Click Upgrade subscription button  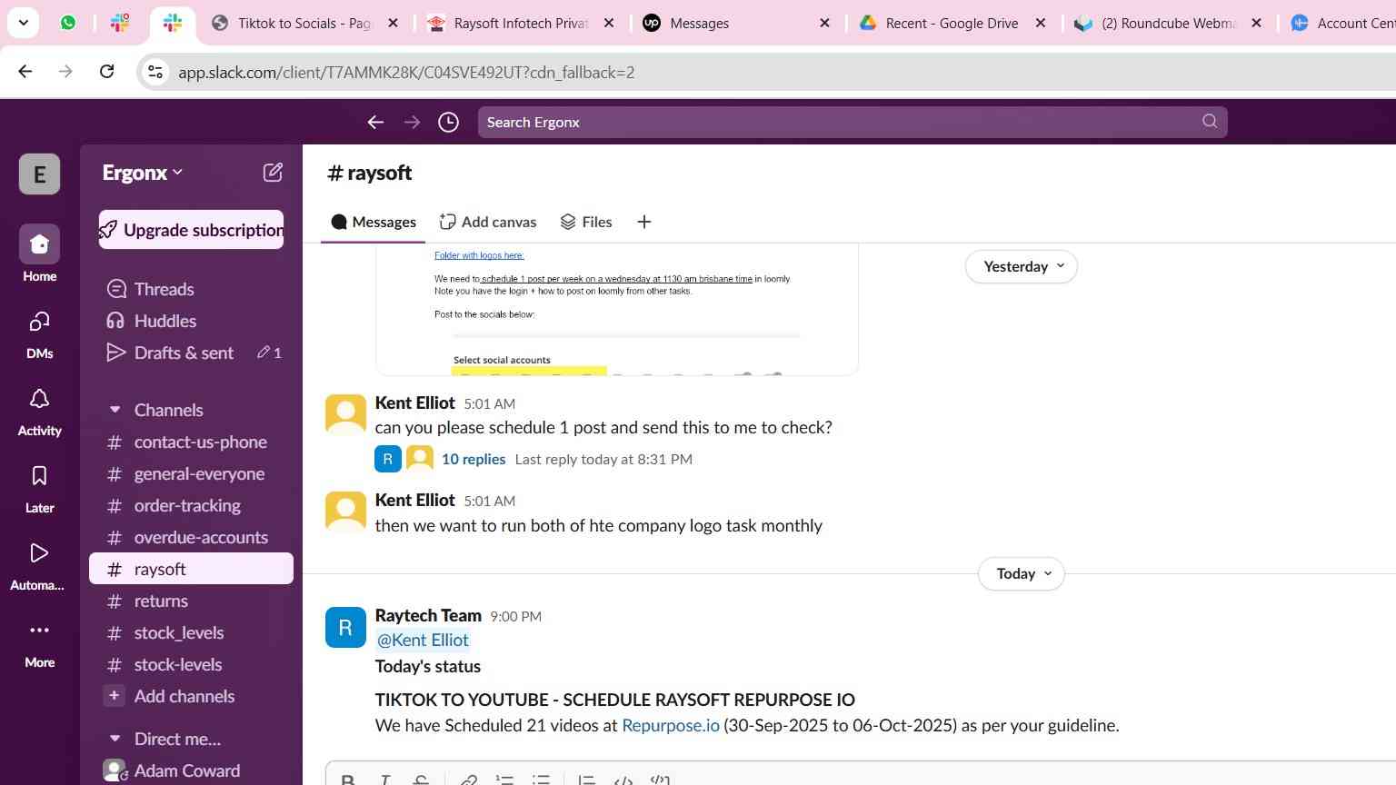[191, 230]
